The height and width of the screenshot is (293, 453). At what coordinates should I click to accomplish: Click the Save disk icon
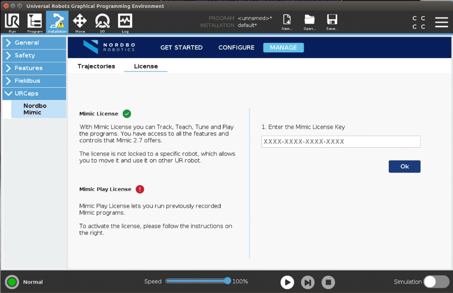click(332, 21)
